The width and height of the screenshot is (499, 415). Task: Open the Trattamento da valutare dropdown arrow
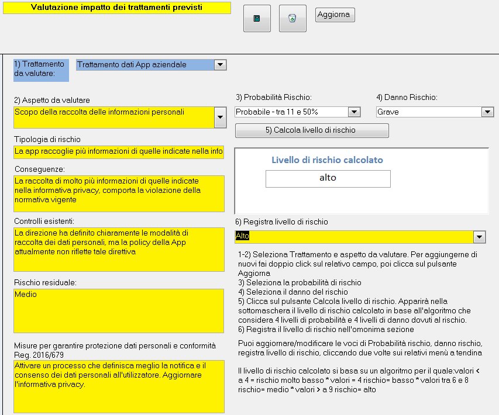pyautogui.click(x=220, y=65)
